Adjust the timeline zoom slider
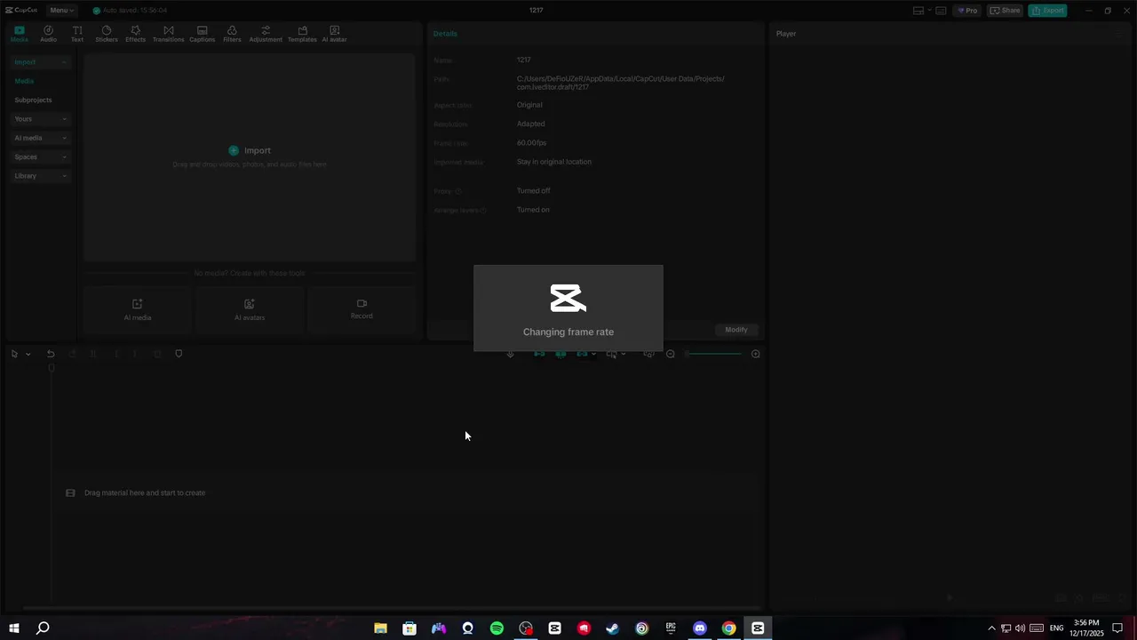The height and width of the screenshot is (640, 1137). (713, 354)
